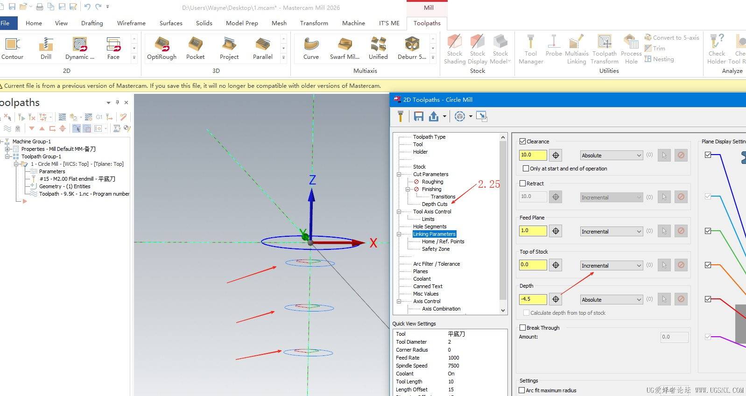Expand the Properties - Mill Default node

[x=7, y=149]
